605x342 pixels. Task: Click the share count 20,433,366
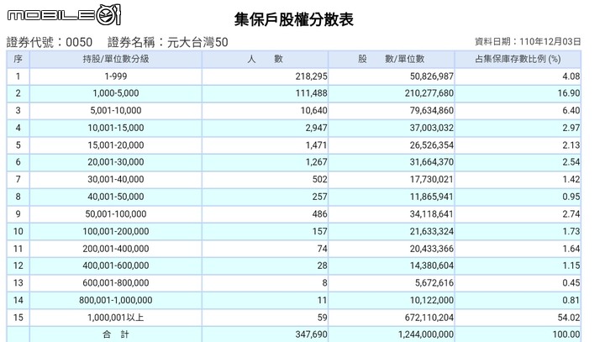click(432, 249)
